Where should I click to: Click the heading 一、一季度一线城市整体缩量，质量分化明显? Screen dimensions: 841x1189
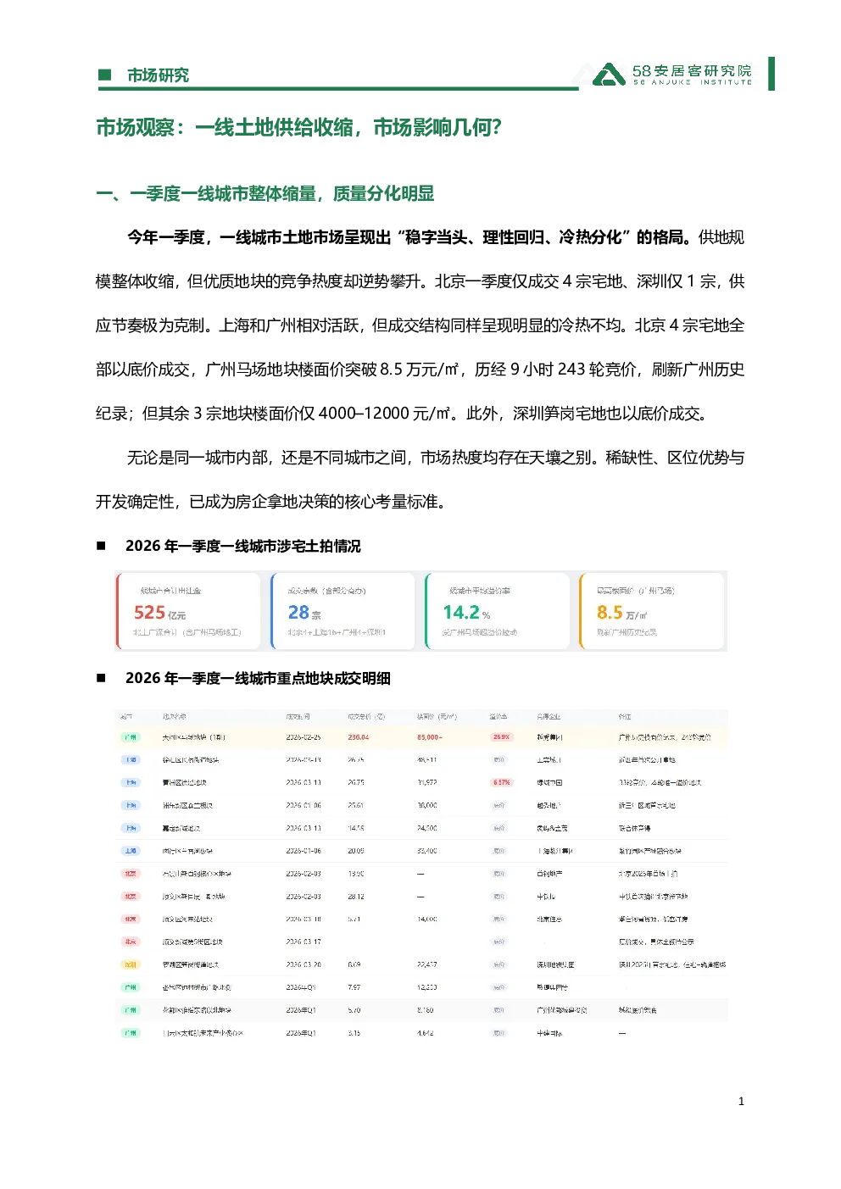pos(265,193)
